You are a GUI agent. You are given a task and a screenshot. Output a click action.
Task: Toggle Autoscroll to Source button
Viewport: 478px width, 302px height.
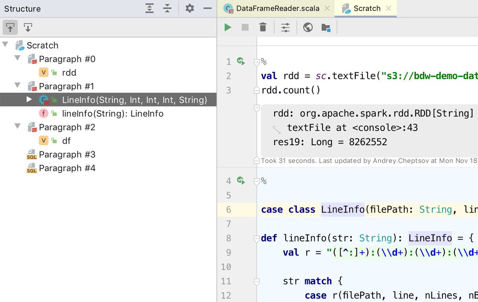(x=10, y=27)
